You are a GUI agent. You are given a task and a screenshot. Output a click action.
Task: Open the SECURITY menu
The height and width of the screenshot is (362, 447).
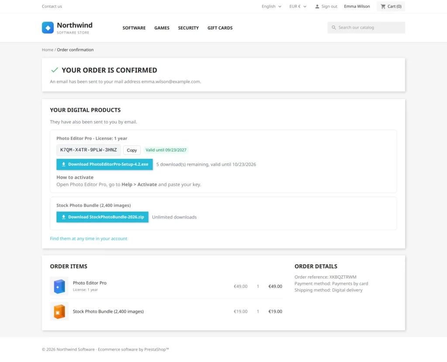(188, 28)
